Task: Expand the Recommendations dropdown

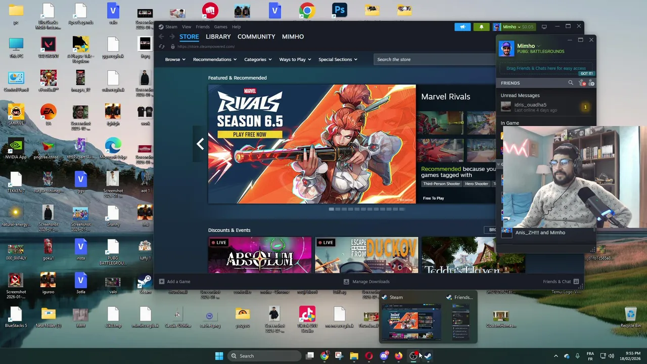Action: [x=215, y=59]
